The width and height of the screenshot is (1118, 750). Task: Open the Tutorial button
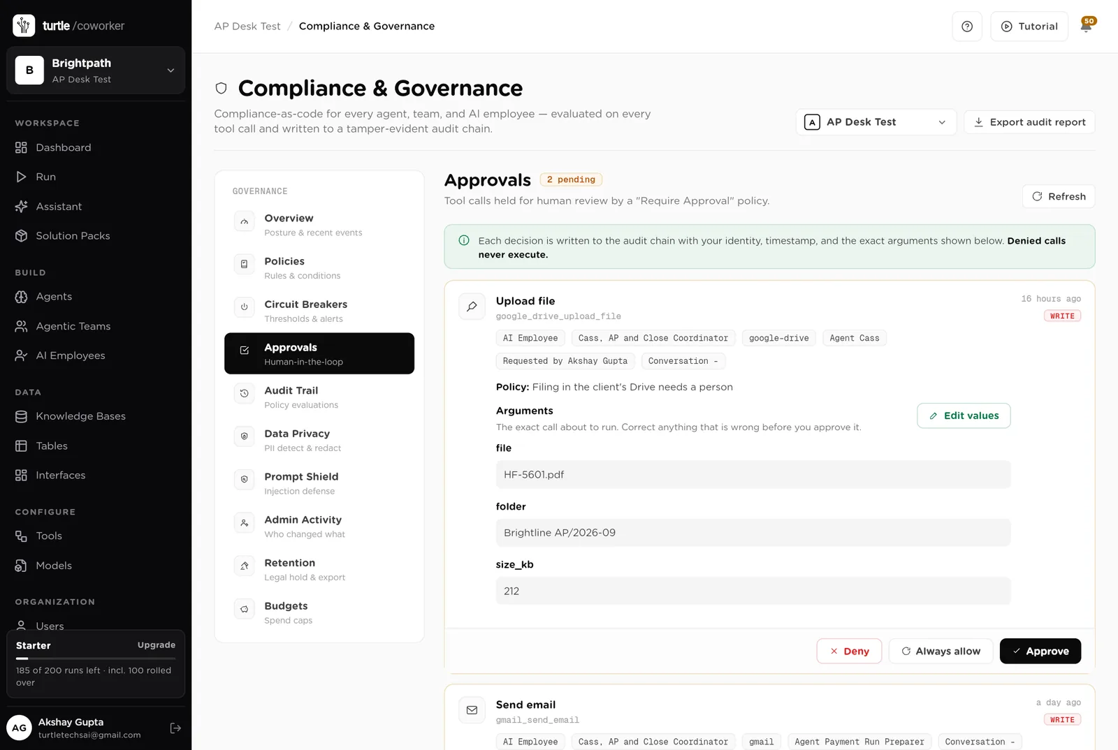click(x=1029, y=27)
